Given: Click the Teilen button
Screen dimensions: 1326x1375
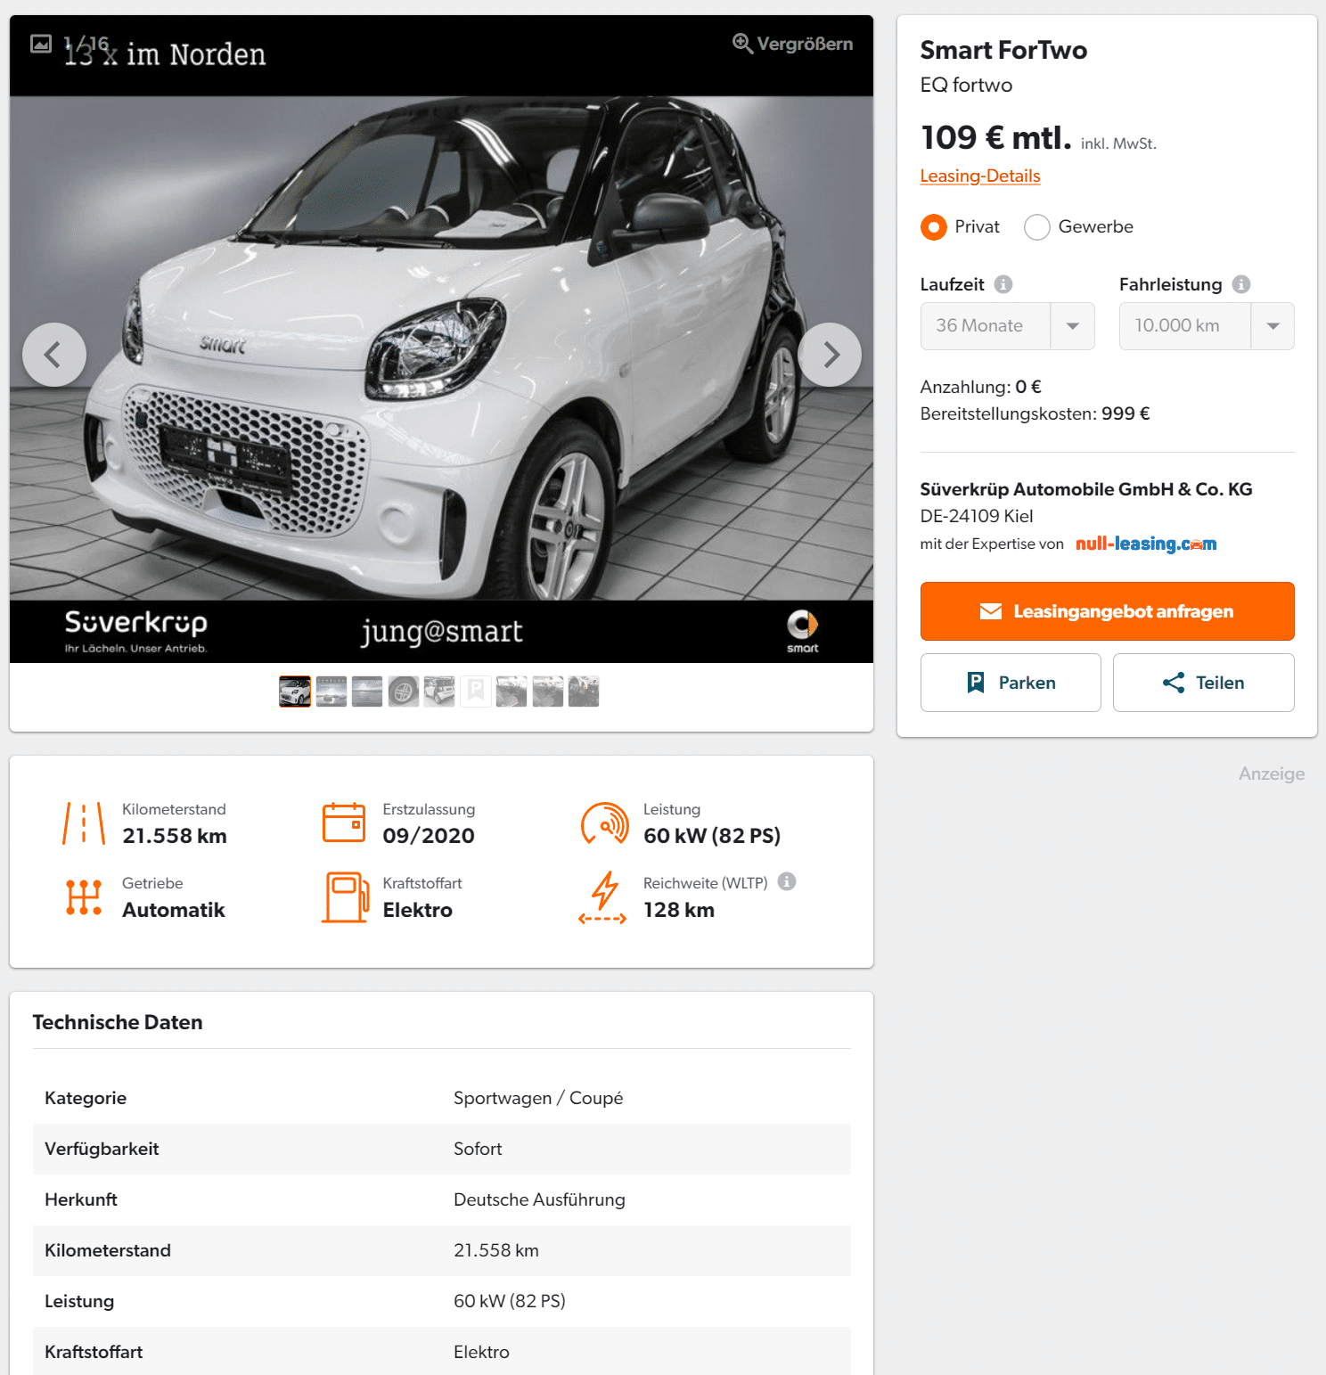Looking at the screenshot, I should [1204, 683].
